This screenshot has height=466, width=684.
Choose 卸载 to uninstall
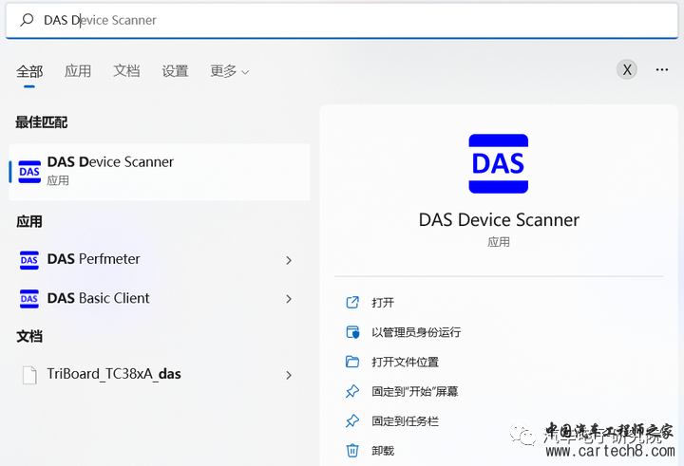[383, 451]
